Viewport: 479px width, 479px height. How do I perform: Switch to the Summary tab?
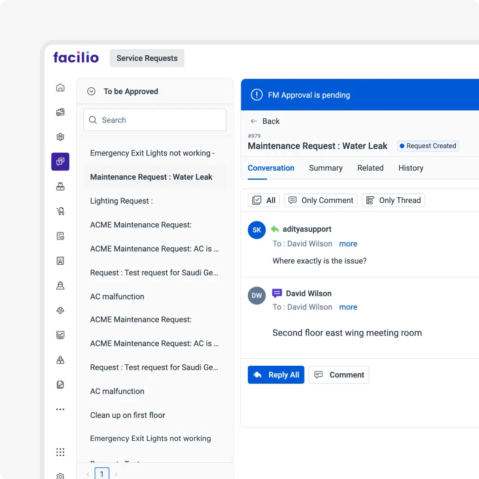[x=325, y=168]
